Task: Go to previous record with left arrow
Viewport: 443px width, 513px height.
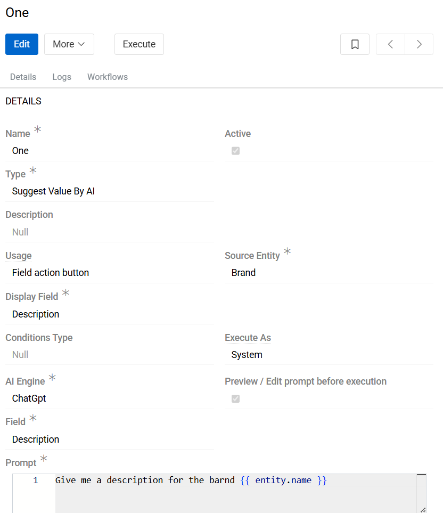Action: point(390,44)
